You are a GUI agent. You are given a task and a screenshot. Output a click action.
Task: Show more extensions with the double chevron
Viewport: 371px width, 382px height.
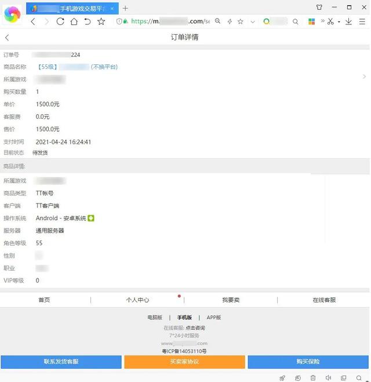tap(322, 21)
